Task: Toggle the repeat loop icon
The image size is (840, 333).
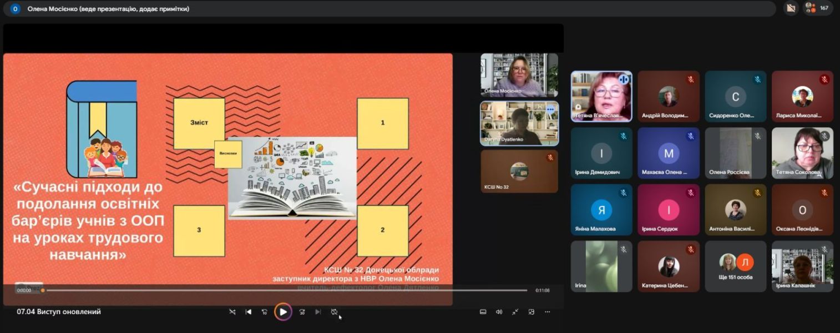Action: pyautogui.click(x=334, y=312)
